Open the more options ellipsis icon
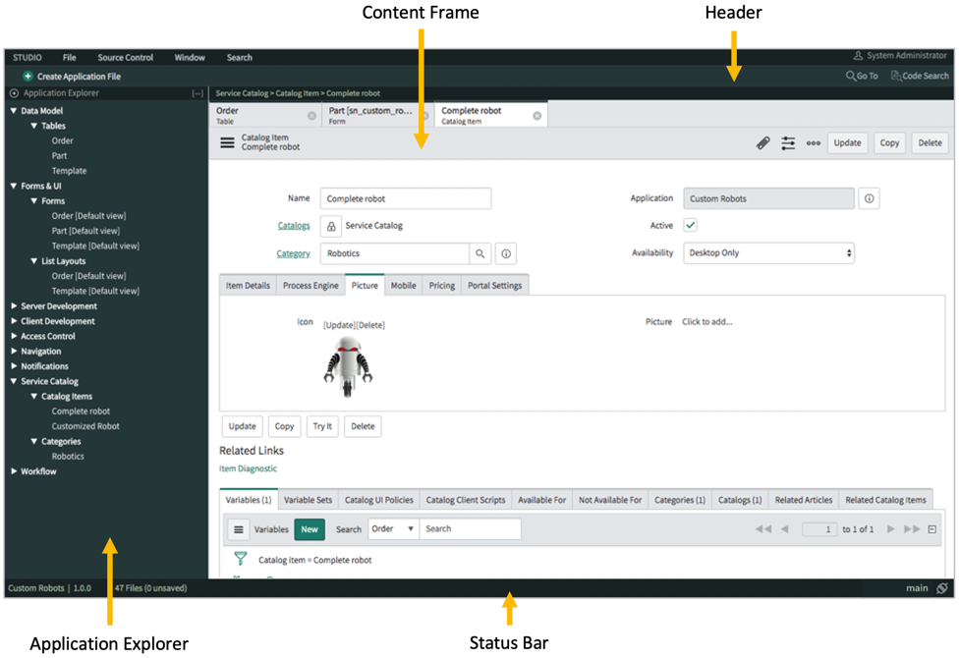959x658 pixels. (x=813, y=142)
